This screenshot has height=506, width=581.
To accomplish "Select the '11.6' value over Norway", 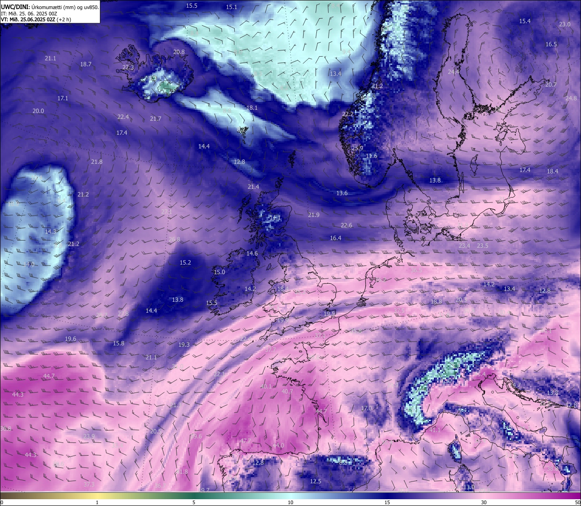I will pos(371,156).
